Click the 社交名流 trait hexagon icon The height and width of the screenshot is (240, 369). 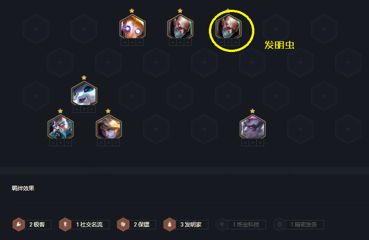(x=65, y=225)
